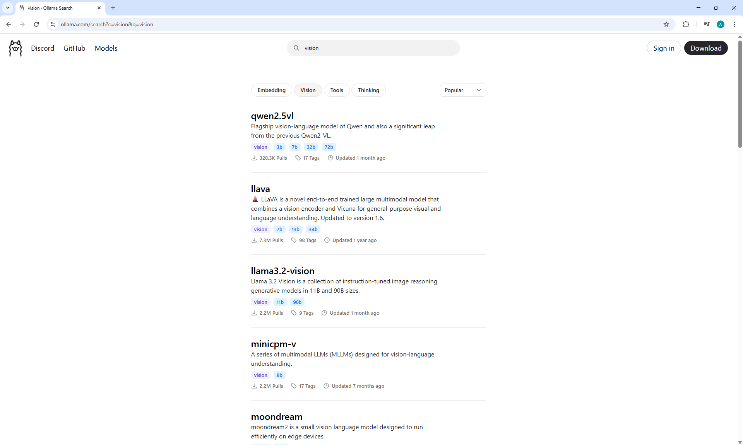The height and width of the screenshot is (445, 743).
Task: Click the Download button
Action: [705, 48]
